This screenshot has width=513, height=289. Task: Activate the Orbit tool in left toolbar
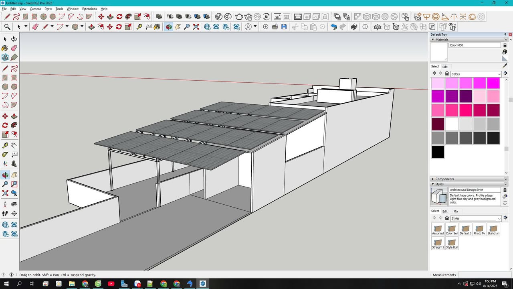(5, 175)
